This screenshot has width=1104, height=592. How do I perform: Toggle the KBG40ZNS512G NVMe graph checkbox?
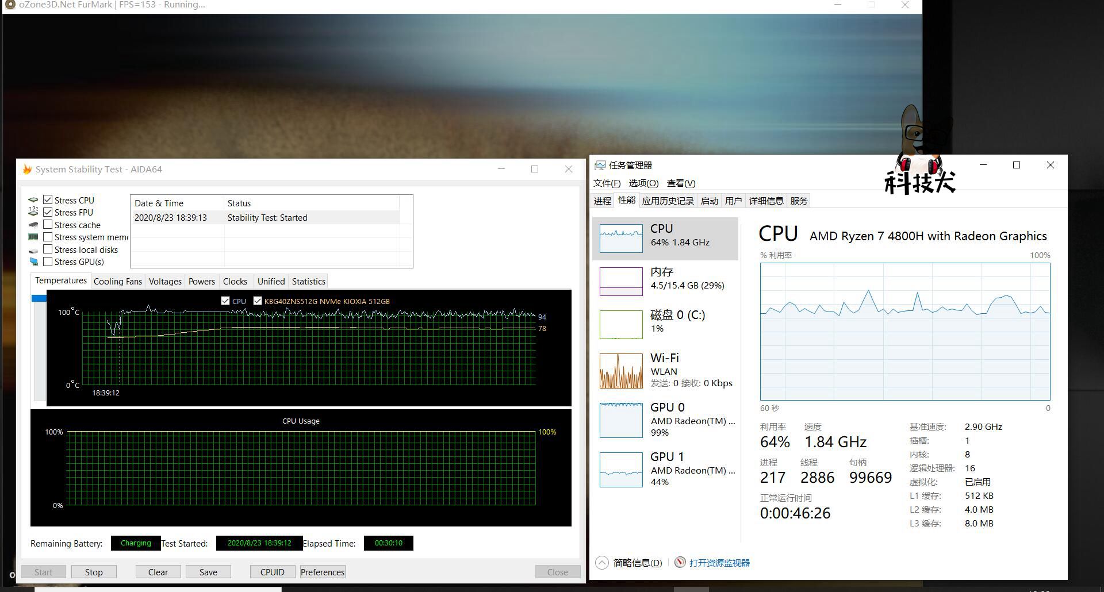258,301
